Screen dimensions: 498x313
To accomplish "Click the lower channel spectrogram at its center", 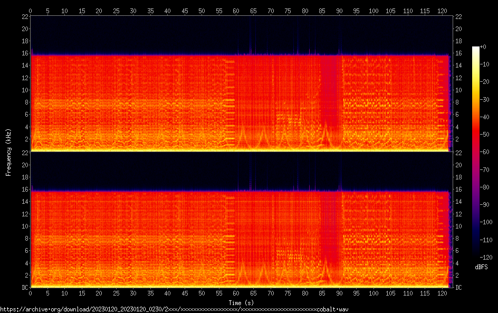I will tap(241, 220).
